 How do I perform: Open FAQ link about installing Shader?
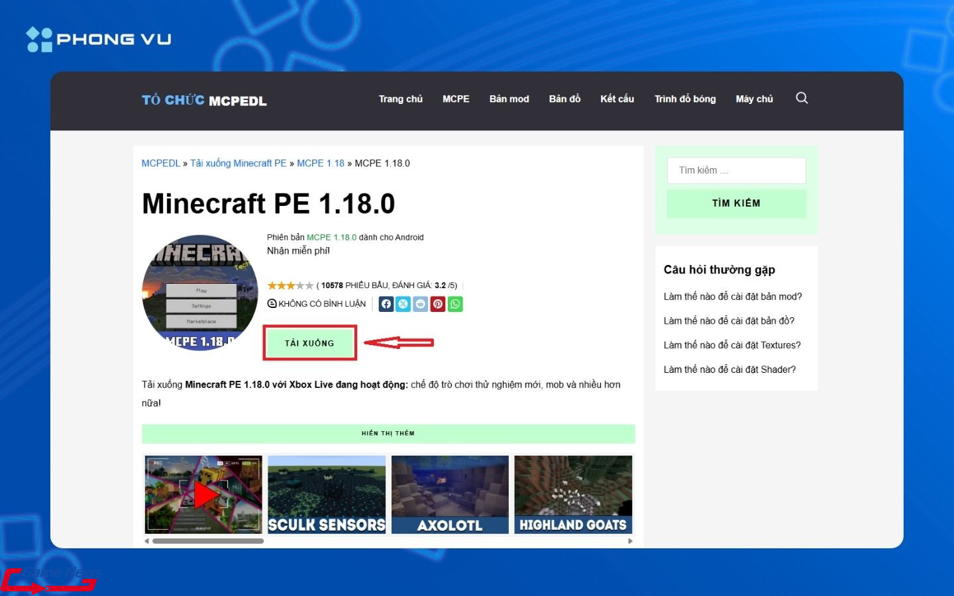tap(729, 370)
